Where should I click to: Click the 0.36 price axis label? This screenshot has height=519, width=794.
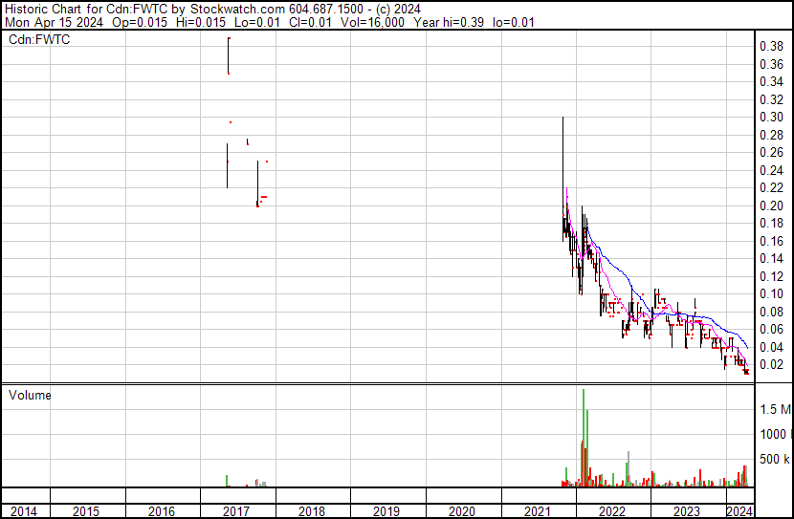point(771,64)
